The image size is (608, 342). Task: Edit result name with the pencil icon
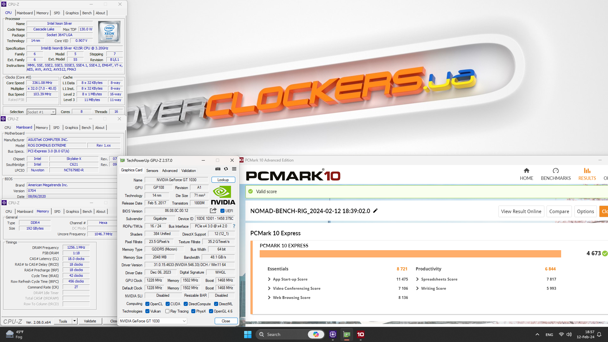[x=376, y=211]
